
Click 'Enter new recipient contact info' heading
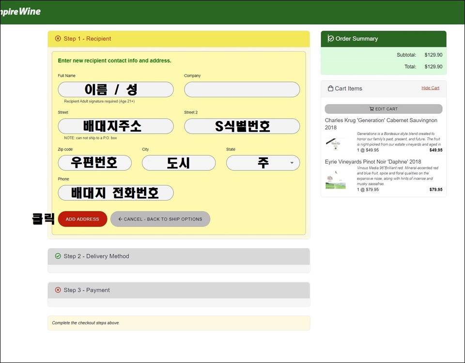click(x=114, y=61)
